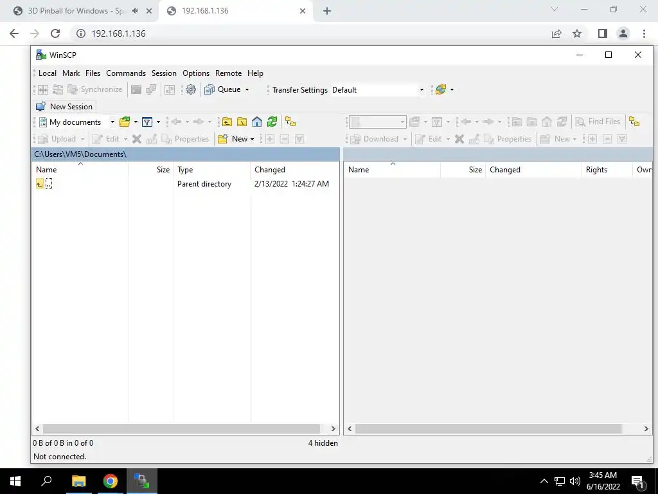The width and height of the screenshot is (658, 494).
Task: Go to local parent directory icon
Action: pyautogui.click(x=227, y=122)
